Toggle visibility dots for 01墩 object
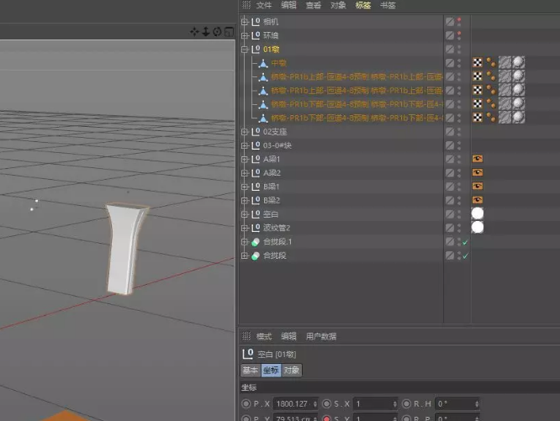Image resolution: width=560 pixels, height=421 pixels. click(x=459, y=50)
